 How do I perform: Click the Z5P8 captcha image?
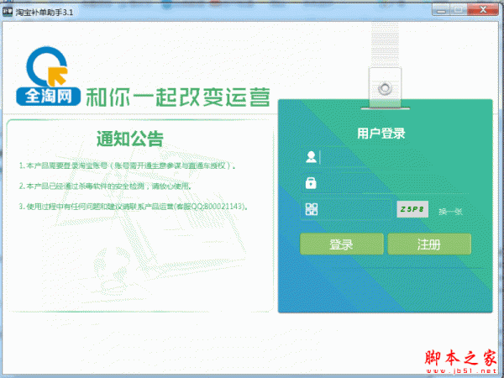[412, 209]
